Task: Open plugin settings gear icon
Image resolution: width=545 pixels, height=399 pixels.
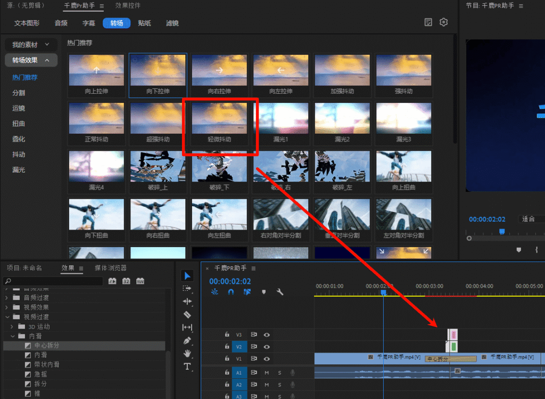Action: (444, 22)
